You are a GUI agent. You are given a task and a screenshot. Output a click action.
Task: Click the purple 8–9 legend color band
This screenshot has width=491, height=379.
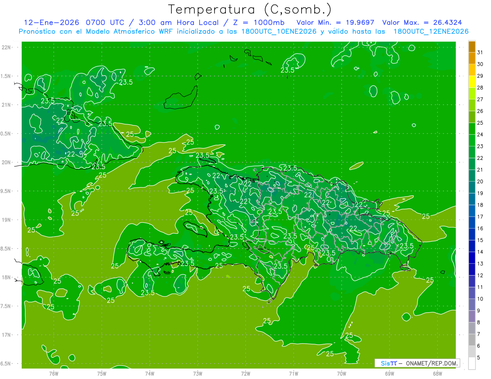[x=472, y=316]
